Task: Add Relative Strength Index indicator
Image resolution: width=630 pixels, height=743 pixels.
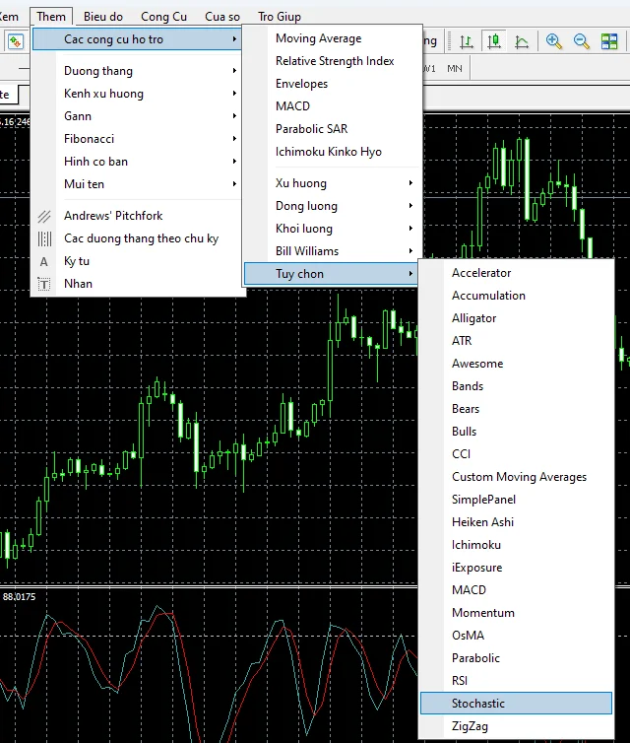Action: (x=332, y=61)
